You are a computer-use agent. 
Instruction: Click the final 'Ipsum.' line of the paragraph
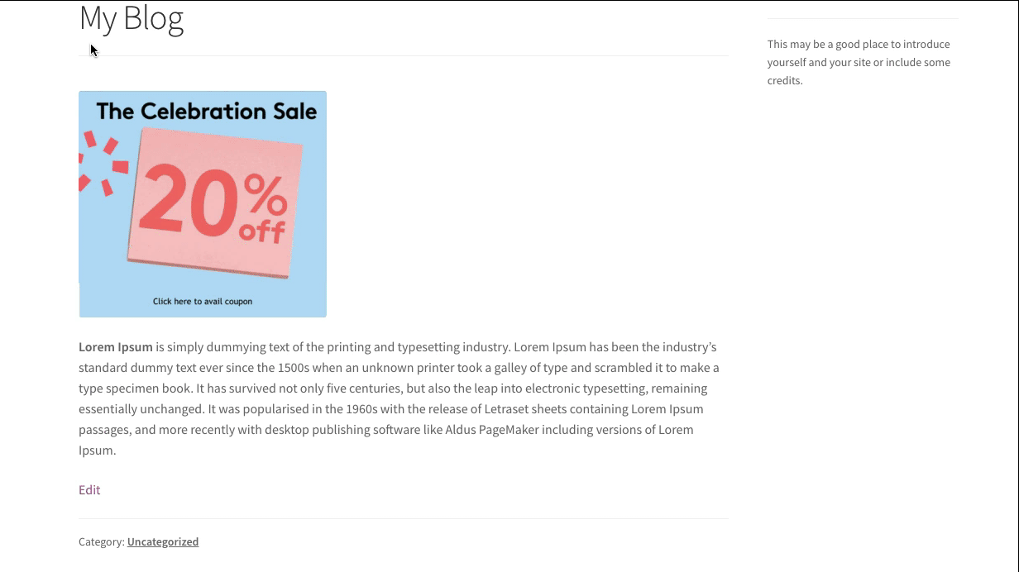pyautogui.click(x=98, y=450)
